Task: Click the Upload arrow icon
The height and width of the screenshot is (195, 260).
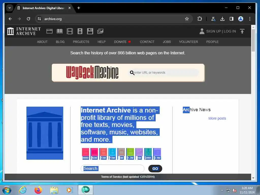Action: [242, 31]
